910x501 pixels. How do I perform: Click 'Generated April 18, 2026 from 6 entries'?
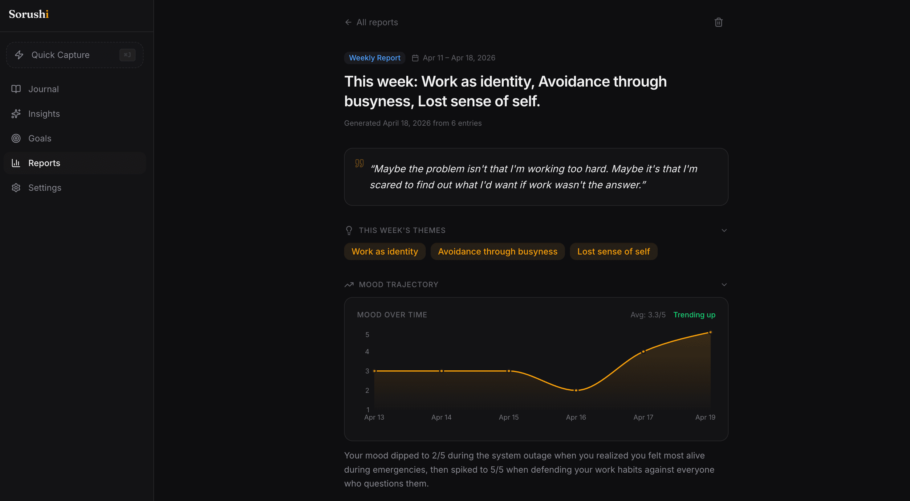[413, 123]
